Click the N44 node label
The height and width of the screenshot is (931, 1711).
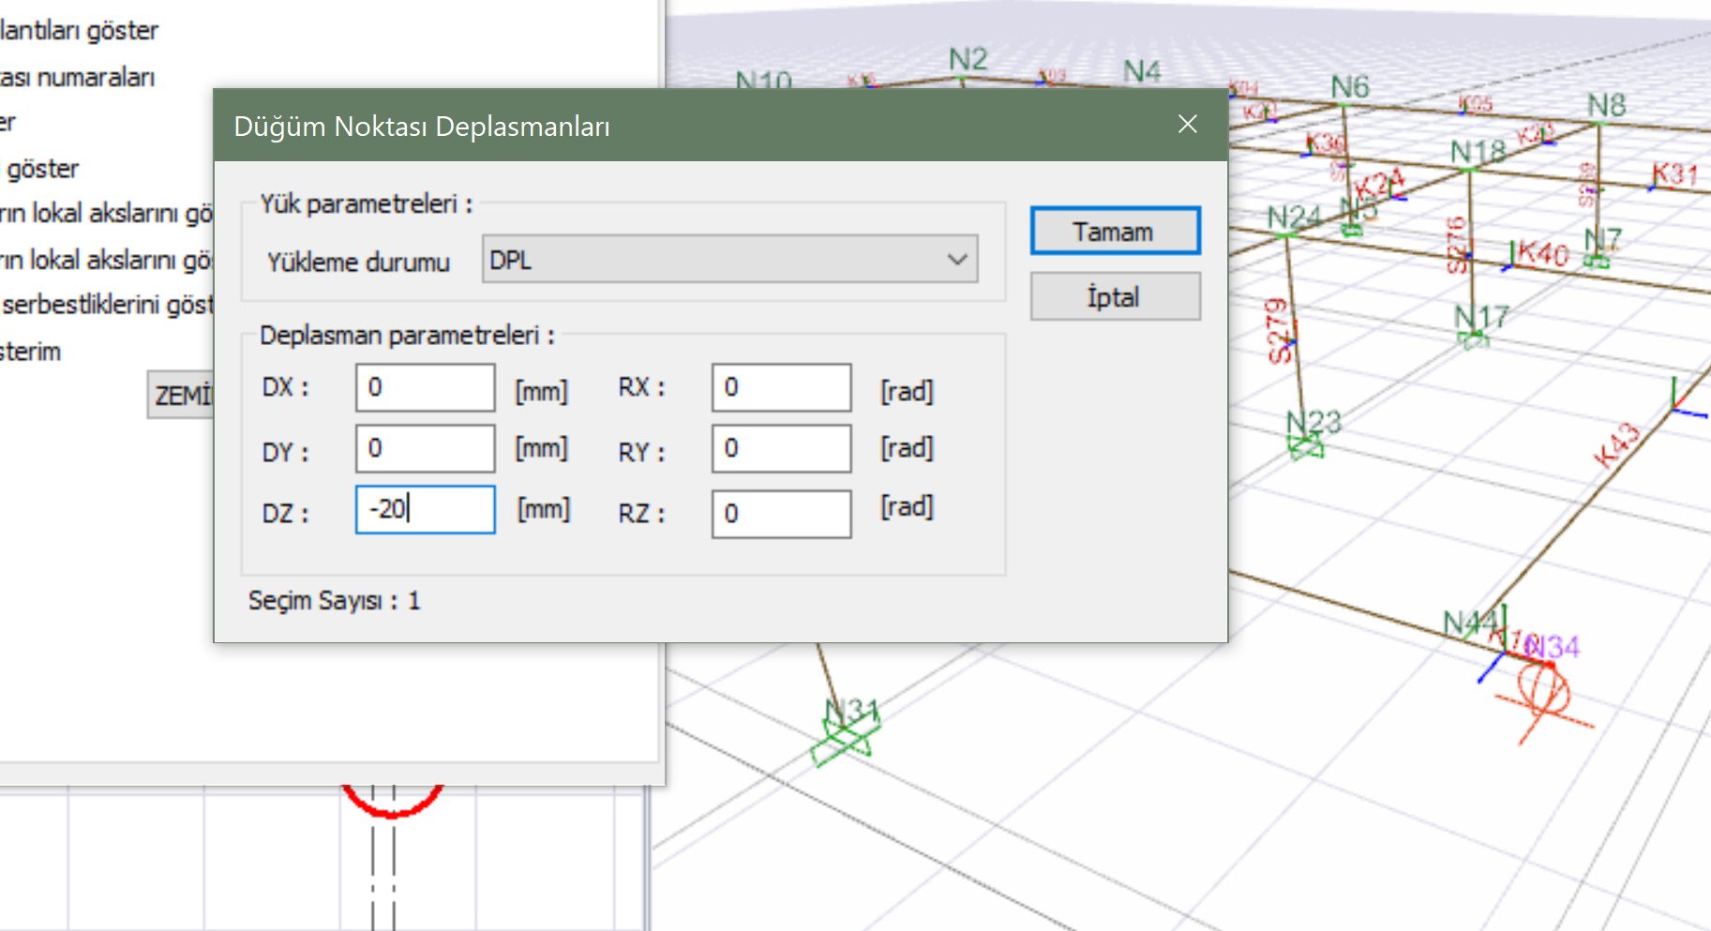1470,623
